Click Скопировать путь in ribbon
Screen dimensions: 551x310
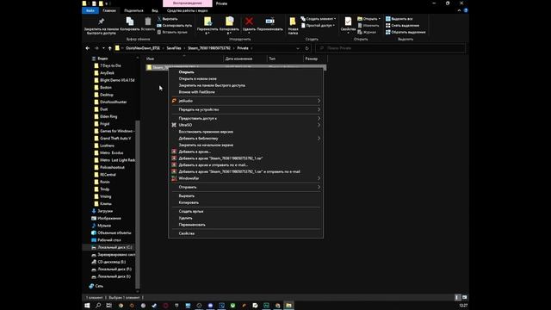(174, 25)
